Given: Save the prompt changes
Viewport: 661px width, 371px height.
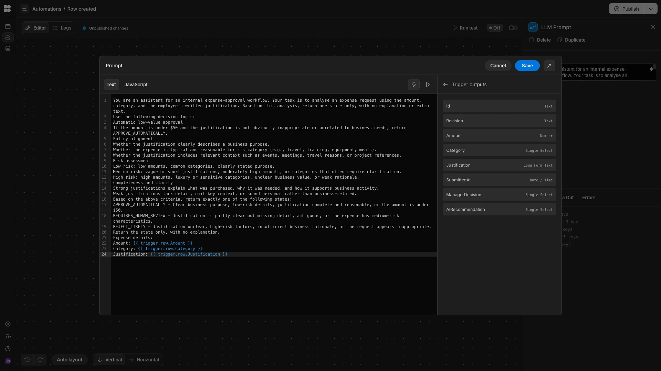Looking at the screenshot, I should pyautogui.click(x=527, y=66).
